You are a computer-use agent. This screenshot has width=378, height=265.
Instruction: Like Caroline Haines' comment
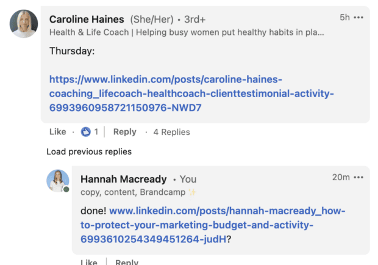[57, 131]
